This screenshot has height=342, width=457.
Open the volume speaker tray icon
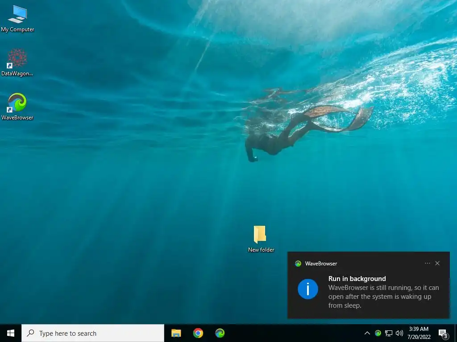[x=399, y=333]
